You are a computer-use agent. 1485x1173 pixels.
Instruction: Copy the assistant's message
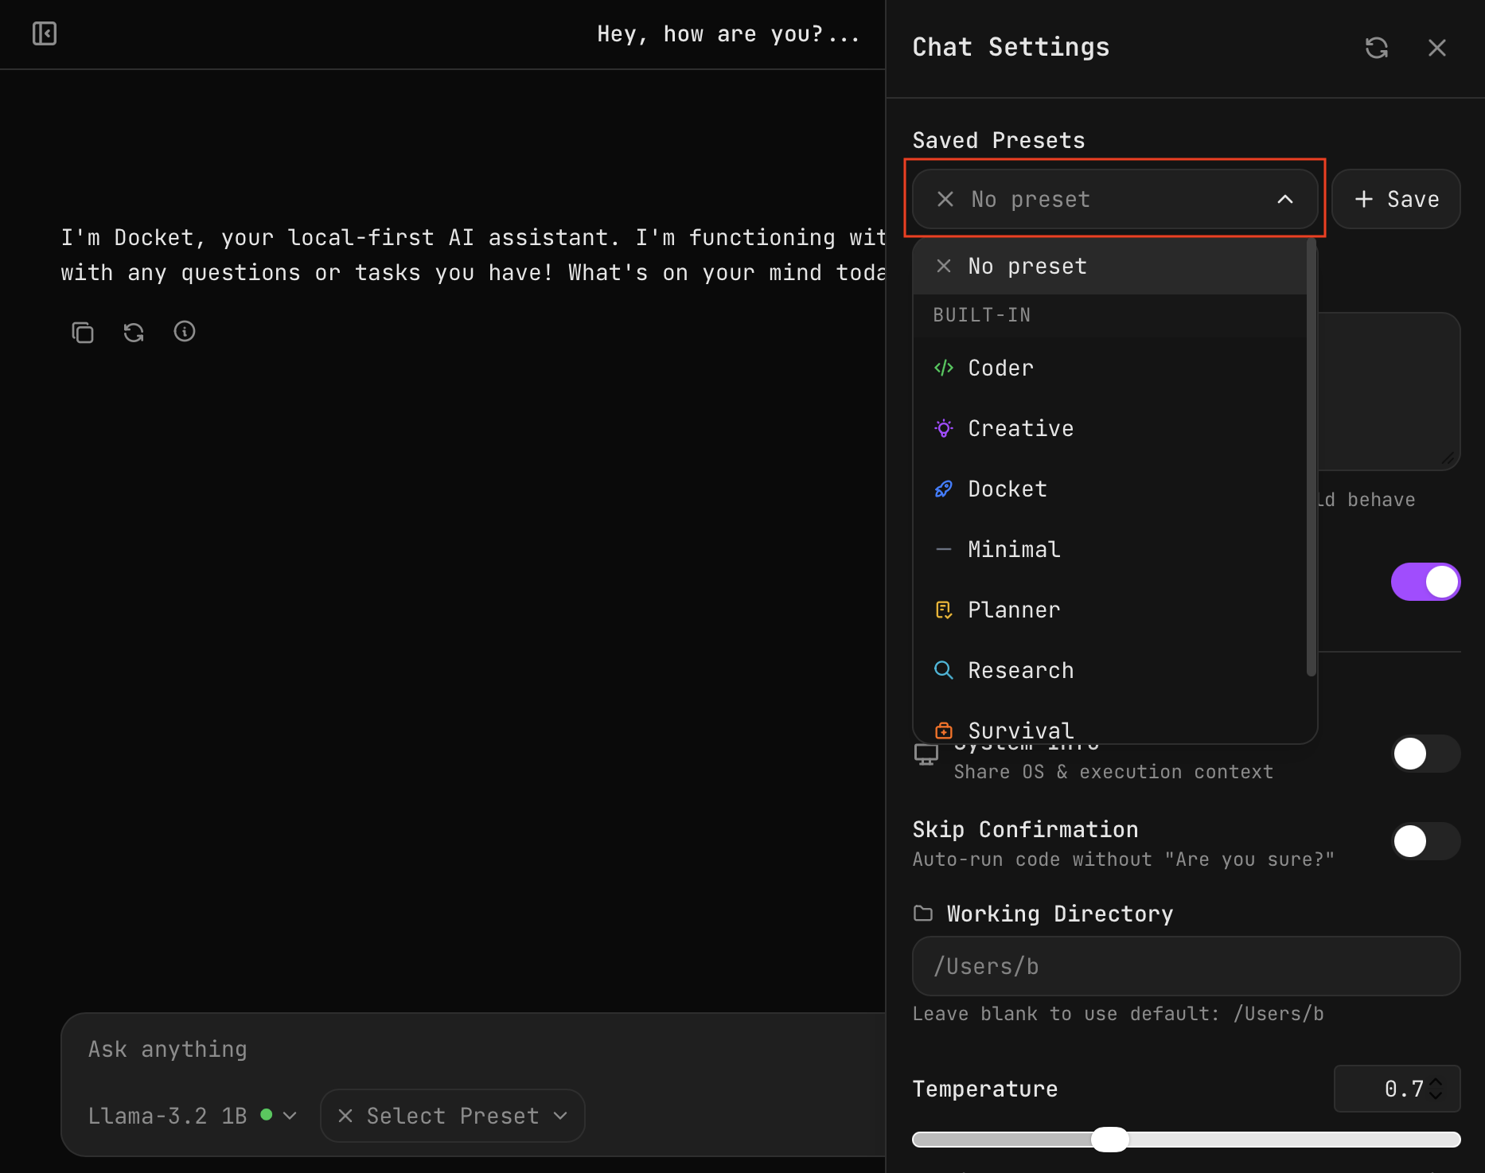pyautogui.click(x=82, y=332)
